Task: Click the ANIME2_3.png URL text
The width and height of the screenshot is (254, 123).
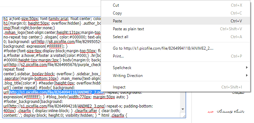Action: coord(57,106)
